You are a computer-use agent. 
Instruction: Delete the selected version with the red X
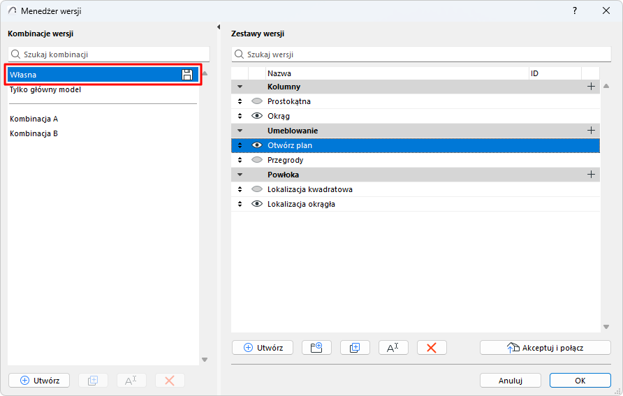tap(432, 348)
